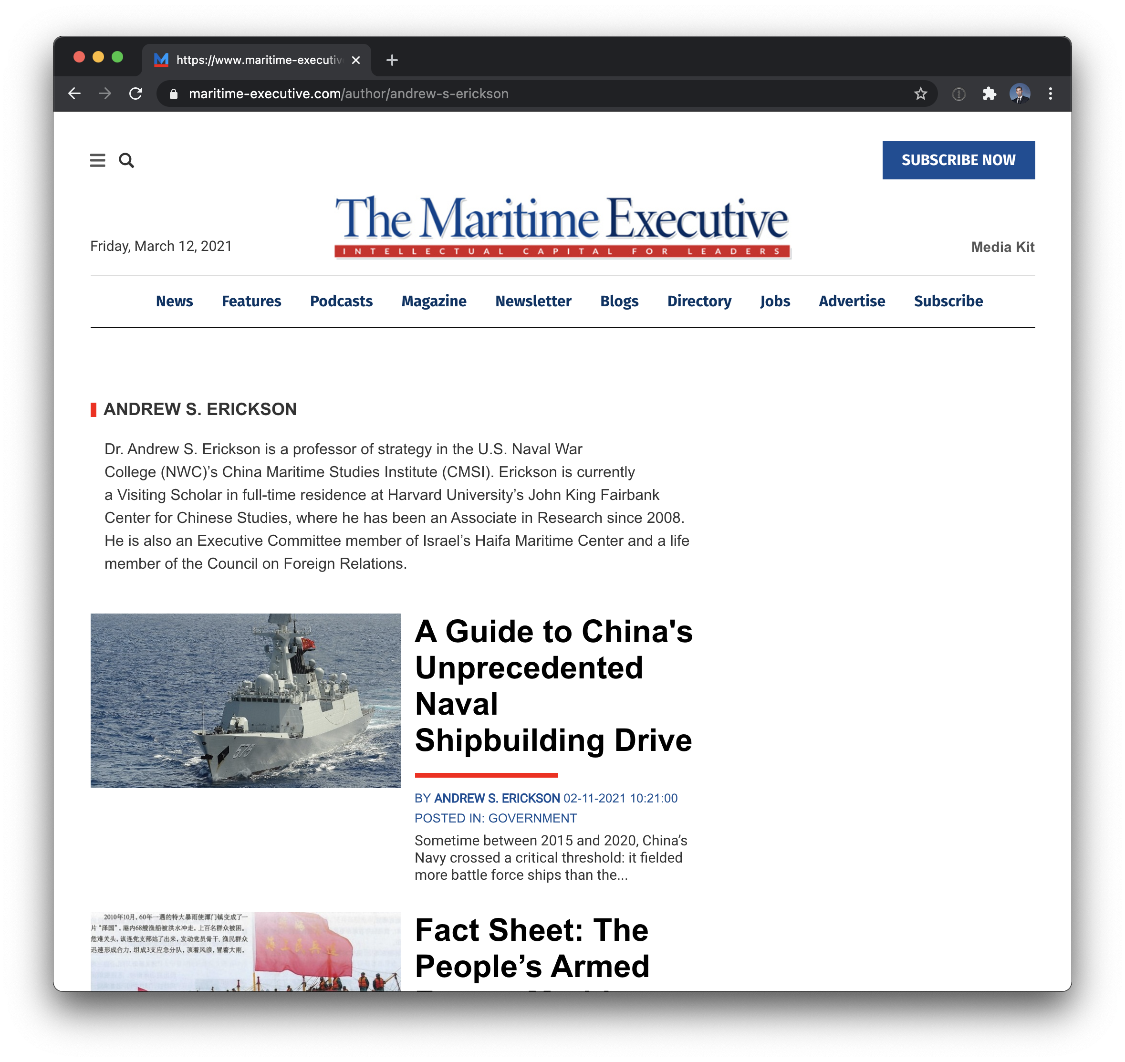Open the Chrome profile avatar
Viewport: 1125px width, 1062px height.
[x=1019, y=94]
